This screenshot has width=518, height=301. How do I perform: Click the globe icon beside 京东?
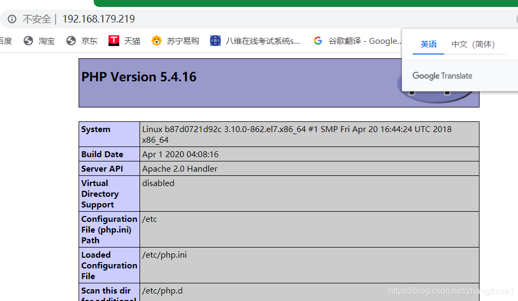[71, 41]
